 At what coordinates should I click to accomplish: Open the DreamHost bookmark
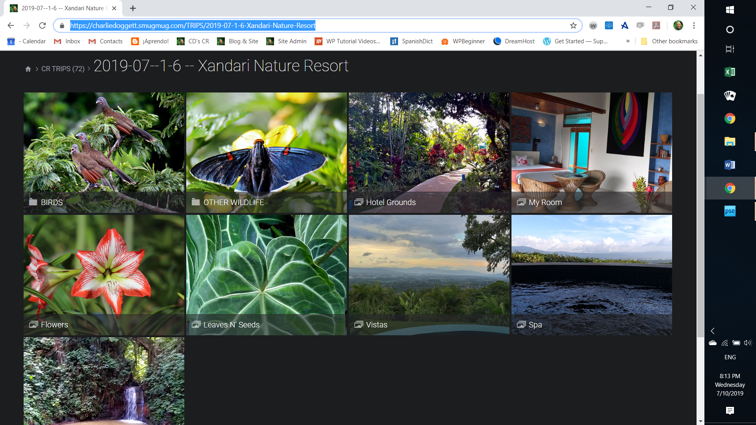coord(514,41)
